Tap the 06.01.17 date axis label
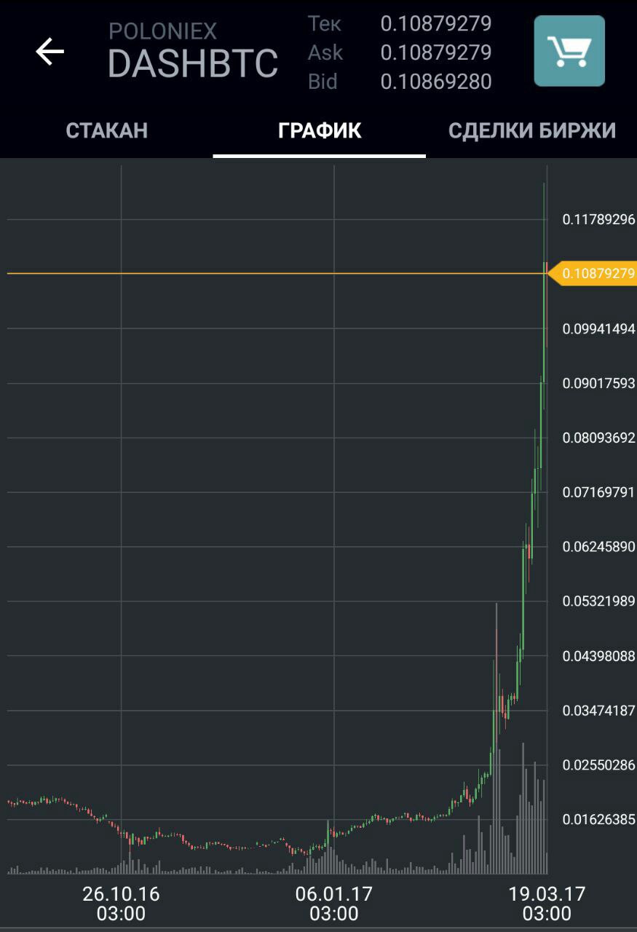 point(334,904)
